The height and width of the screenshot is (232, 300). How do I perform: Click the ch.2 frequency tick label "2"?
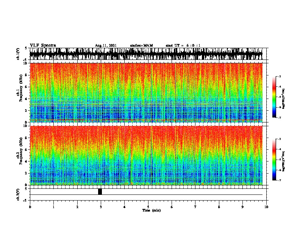[x=26, y=173]
